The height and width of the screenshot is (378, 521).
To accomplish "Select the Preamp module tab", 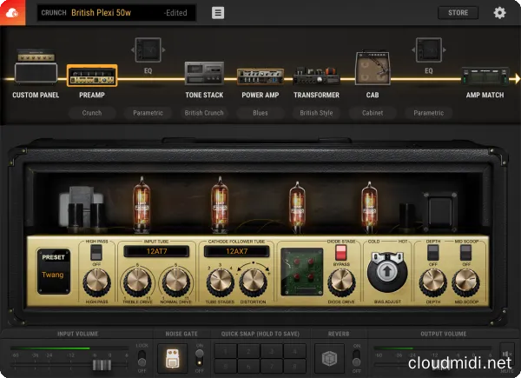I will tap(91, 76).
